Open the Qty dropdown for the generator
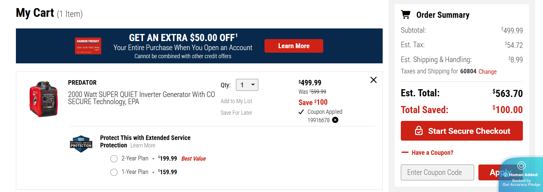 click(x=247, y=85)
